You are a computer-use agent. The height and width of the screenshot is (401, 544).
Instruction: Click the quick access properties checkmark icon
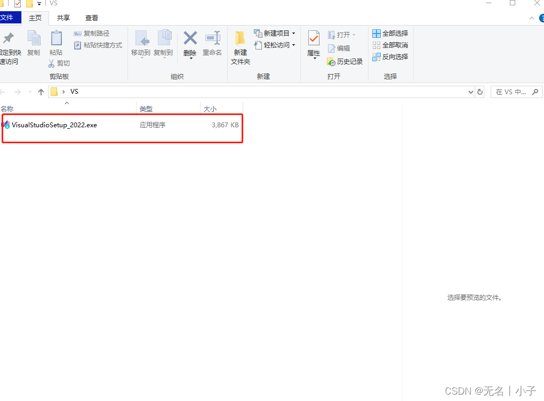click(18, 4)
